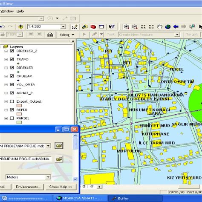Hide the AGHAT_2 layer
Viewport: 202px width, 202px height.
12,93
